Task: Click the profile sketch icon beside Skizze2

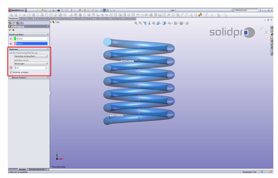Action: click(x=11, y=39)
